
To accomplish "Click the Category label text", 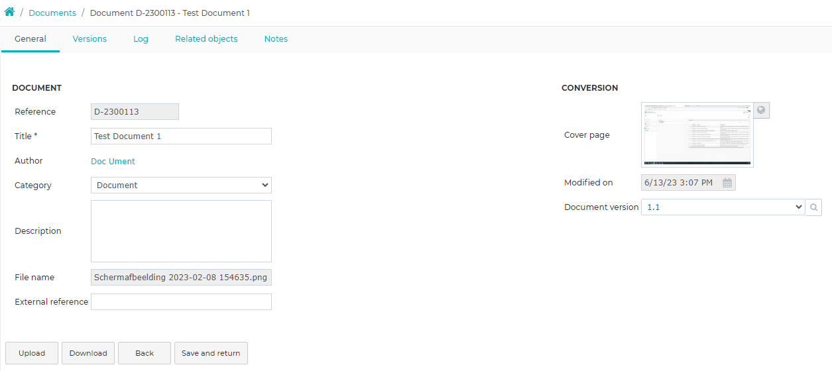I will pos(33,185).
